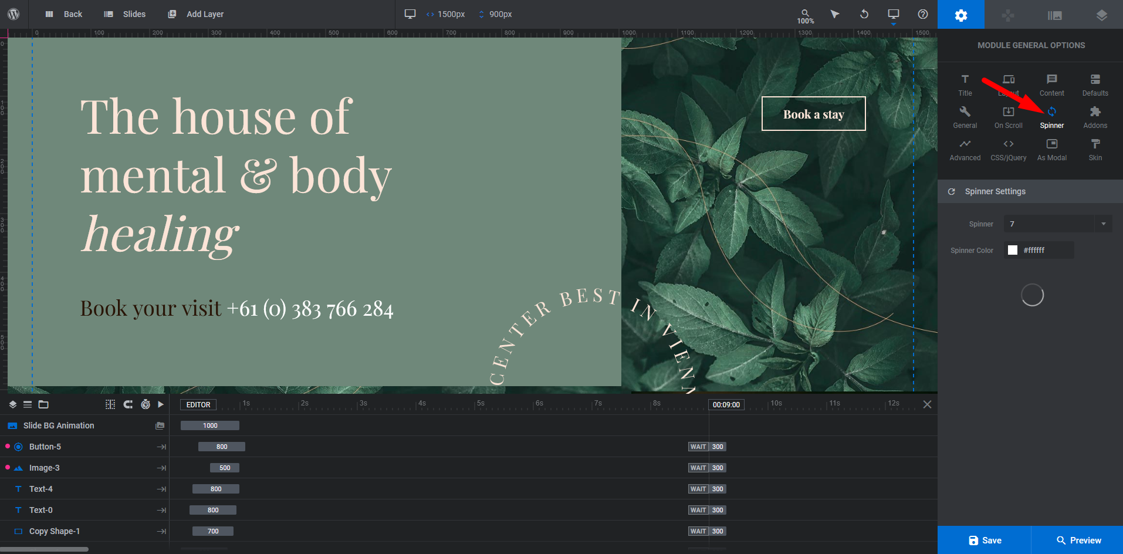
Task: Select the Slide BG Animation row
Action: tap(84, 425)
